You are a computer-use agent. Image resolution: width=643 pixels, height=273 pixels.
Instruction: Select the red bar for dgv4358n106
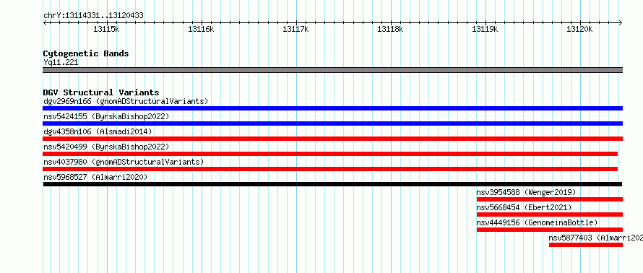coord(332,139)
